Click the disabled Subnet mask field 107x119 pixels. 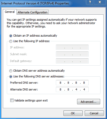72,54
